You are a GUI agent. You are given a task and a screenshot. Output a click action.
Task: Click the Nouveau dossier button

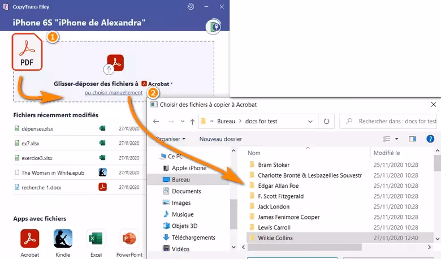click(220, 139)
